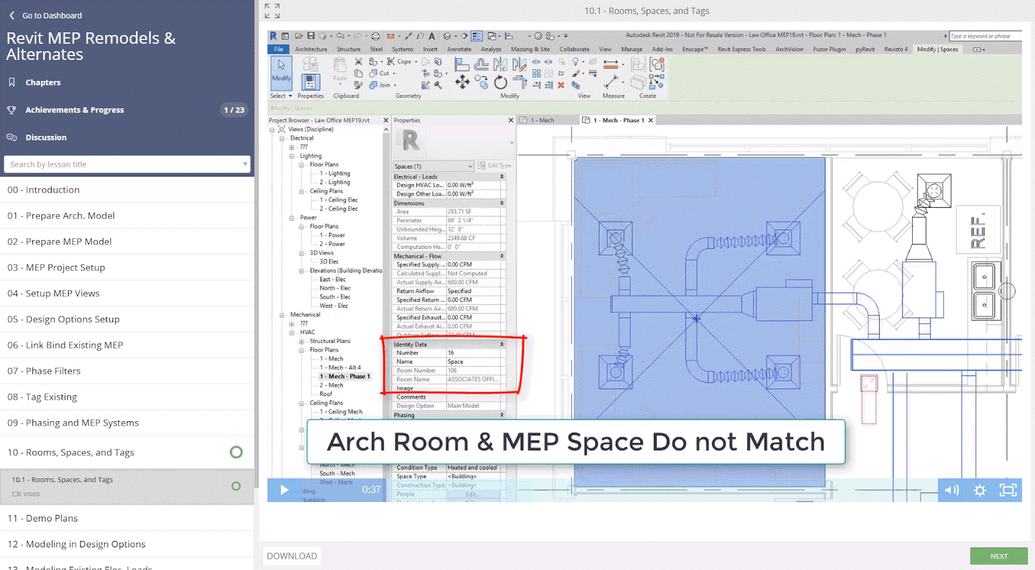Open the Select panel dropdown
1035x570 pixels.
pos(281,96)
